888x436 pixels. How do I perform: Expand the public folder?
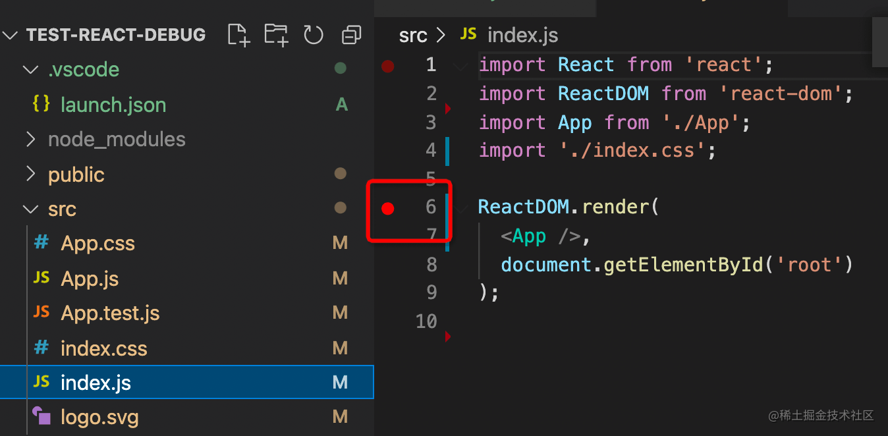30,175
